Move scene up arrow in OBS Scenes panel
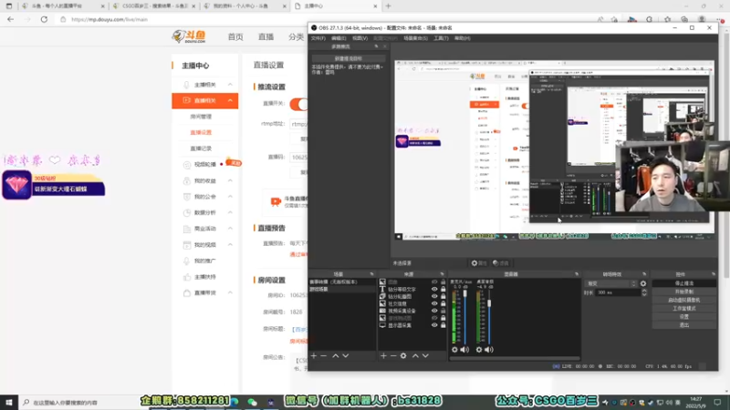730x410 pixels. [335, 355]
